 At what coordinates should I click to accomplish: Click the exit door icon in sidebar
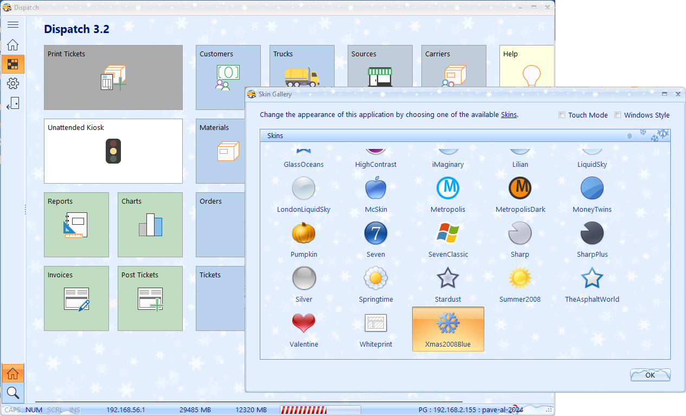(x=13, y=103)
